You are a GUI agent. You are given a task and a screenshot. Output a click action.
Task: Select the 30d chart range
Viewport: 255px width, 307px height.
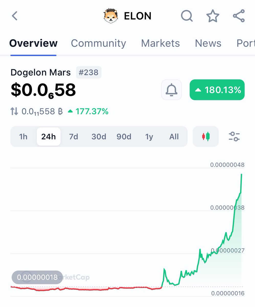tap(99, 137)
